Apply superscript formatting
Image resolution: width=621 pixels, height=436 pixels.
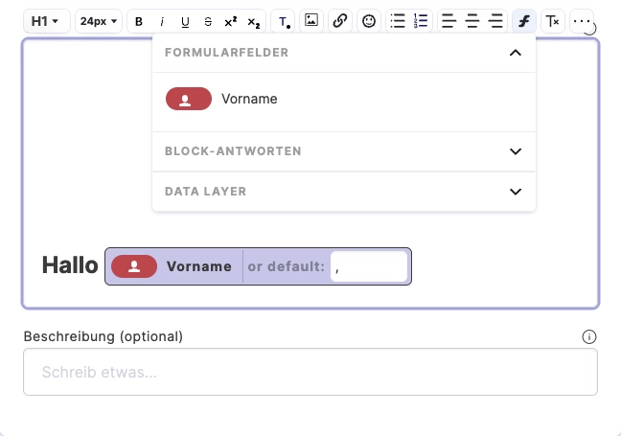[230, 21]
